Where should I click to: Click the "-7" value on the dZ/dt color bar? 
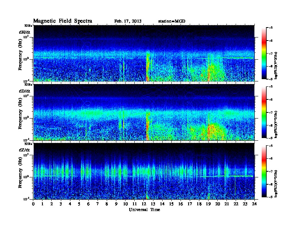click(x=270, y=171)
